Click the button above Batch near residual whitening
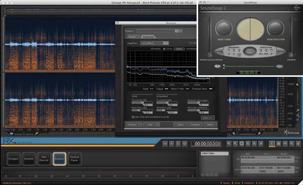This screenshot has height=185, width=303. point(207,118)
